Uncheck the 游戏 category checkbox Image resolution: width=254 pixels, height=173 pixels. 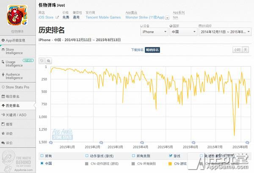click(170, 155)
